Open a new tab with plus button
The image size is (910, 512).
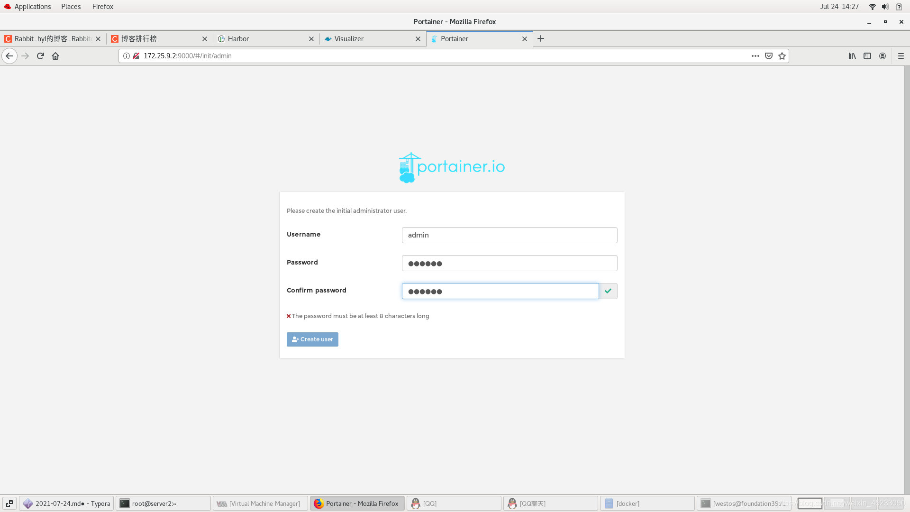coord(541,39)
